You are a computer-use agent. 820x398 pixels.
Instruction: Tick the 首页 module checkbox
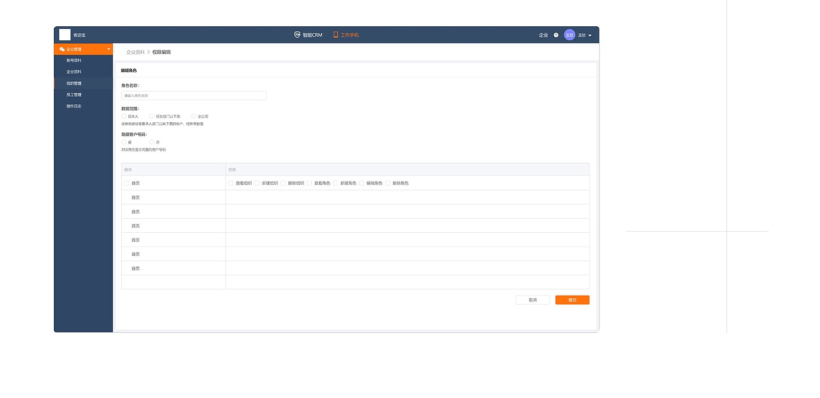point(126,183)
